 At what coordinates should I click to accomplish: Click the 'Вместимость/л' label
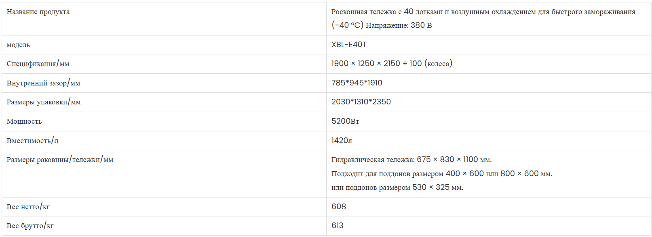[x=32, y=141]
